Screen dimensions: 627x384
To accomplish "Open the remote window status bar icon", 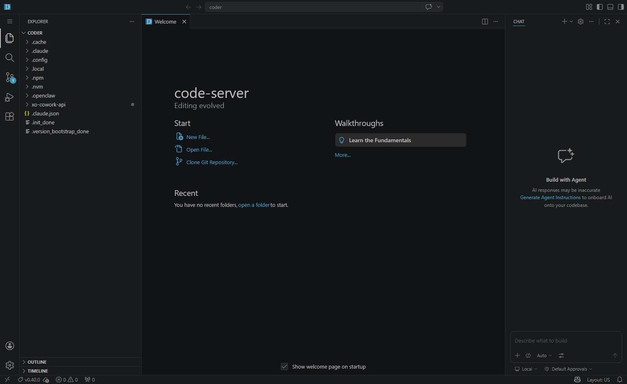I will coord(7,380).
